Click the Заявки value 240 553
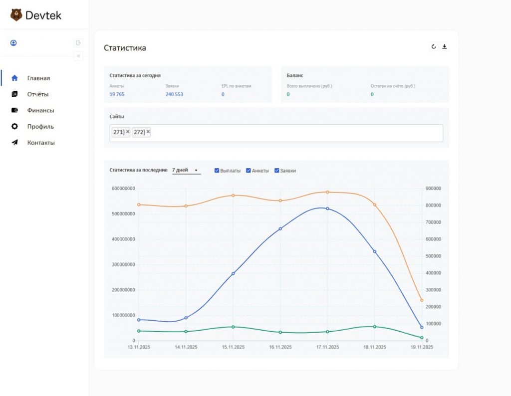The width and height of the screenshot is (511, 396). (x=174, y=94)
